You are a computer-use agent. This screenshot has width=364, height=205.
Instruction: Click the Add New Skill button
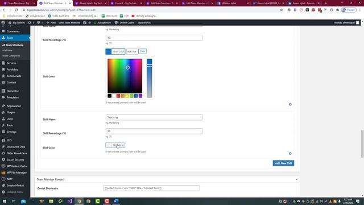[x=283, y=163]
